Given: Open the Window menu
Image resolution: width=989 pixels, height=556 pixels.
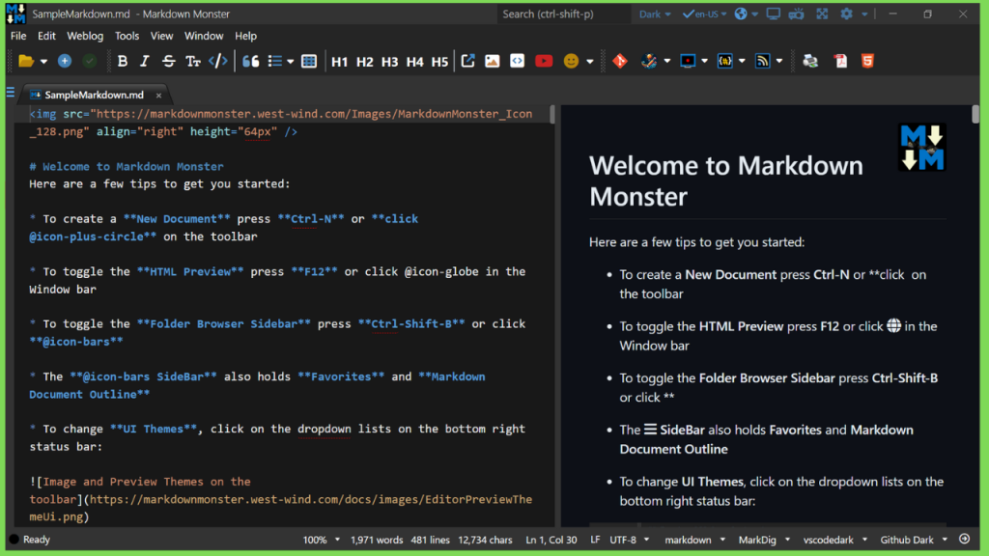Looking at the screenshot, I should point(204,36).
